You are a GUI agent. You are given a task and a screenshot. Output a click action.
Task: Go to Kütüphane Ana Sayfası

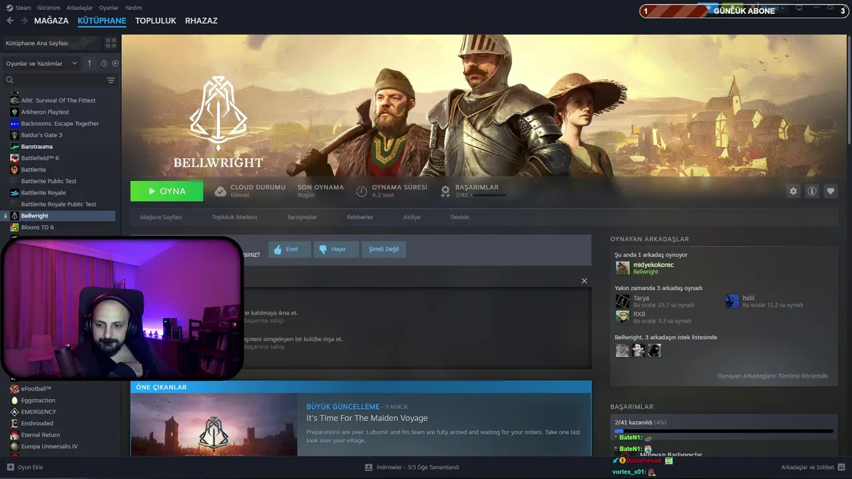click(x=37, y=43)
